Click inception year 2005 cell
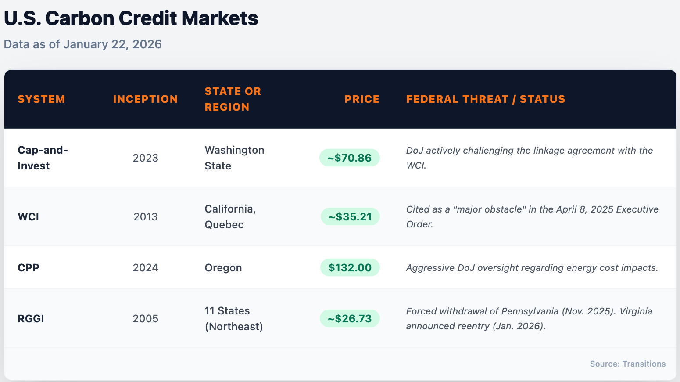Viewport: 680px width, 382px height. pyautogui.click(x=145, y=319)
